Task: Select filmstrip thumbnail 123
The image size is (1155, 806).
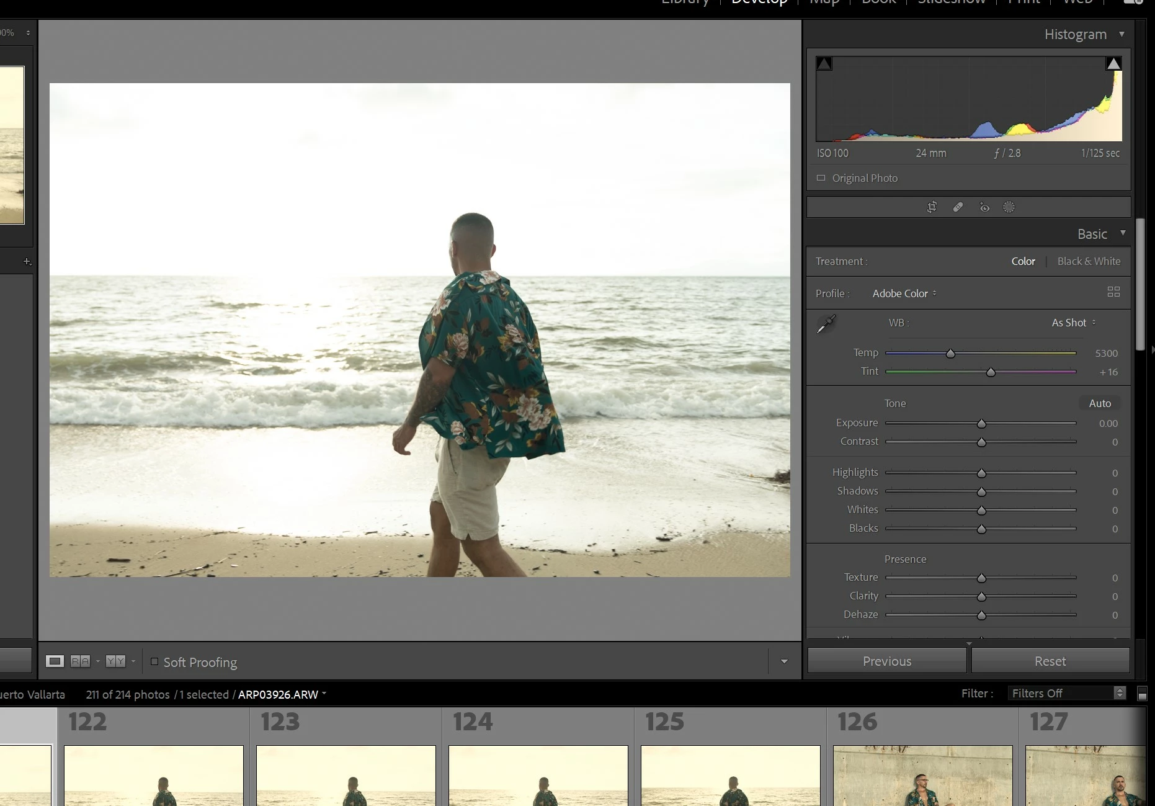Action: point(346,776)
